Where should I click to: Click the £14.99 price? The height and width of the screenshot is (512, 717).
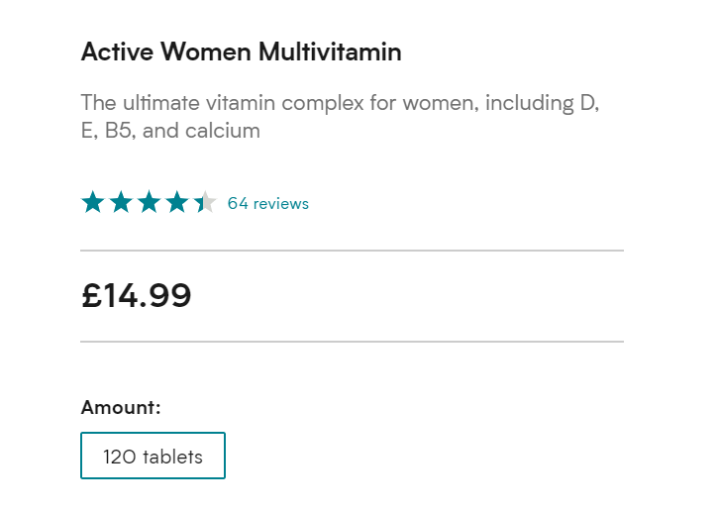[x=137, y=295]
